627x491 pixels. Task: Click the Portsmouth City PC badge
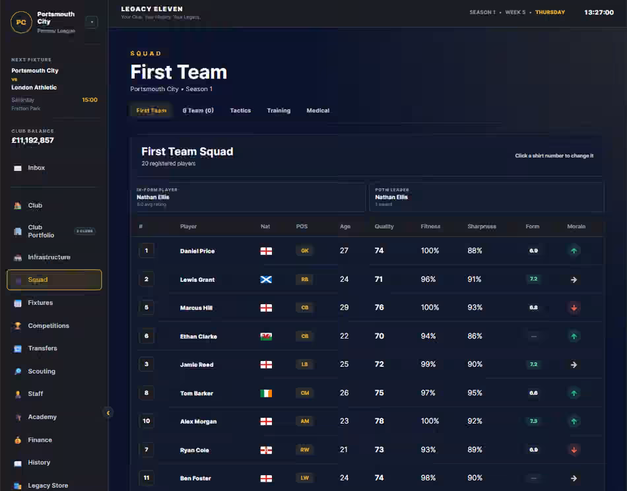click(x=21, y=22)
